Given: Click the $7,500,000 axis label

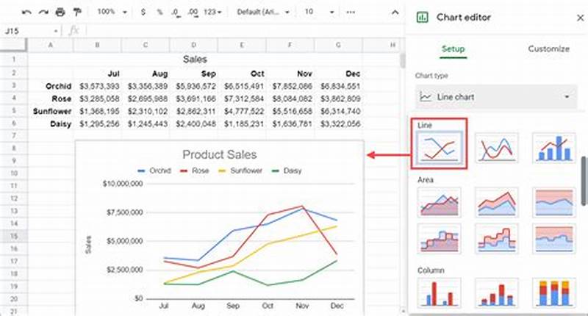Looking at the screenshot, I should (x=124, y=212).
